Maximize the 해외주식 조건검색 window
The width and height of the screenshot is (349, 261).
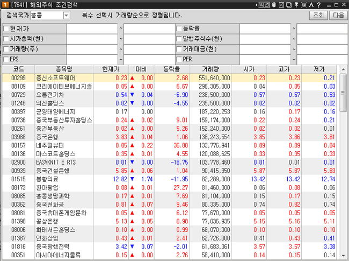[x=336, y=5]
